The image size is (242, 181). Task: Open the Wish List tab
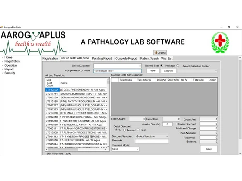tap(167, 58)
